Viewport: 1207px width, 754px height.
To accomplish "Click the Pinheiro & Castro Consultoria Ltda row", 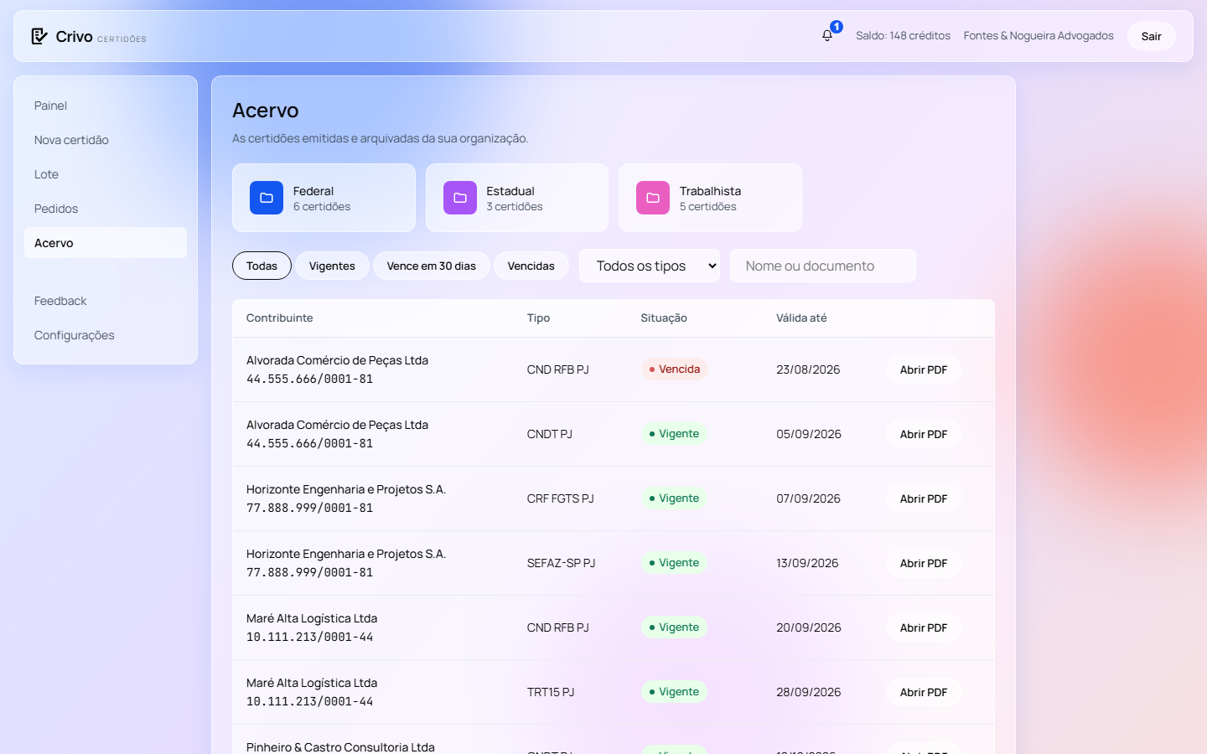I will (x=614, y=740).
